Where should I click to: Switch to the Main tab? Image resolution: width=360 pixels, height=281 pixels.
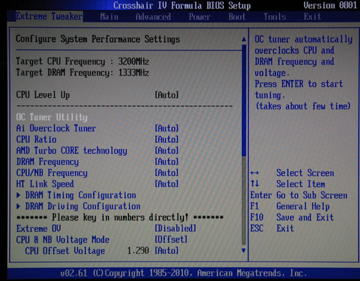(109, 17)
